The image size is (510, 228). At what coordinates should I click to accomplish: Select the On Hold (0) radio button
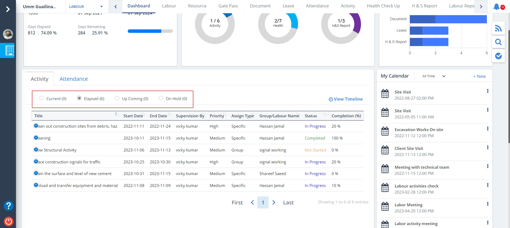161,98
